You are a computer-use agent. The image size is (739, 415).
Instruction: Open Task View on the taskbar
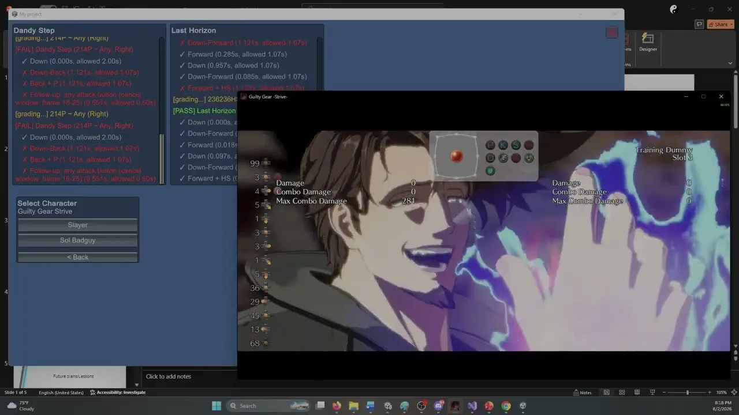(320, 406)
